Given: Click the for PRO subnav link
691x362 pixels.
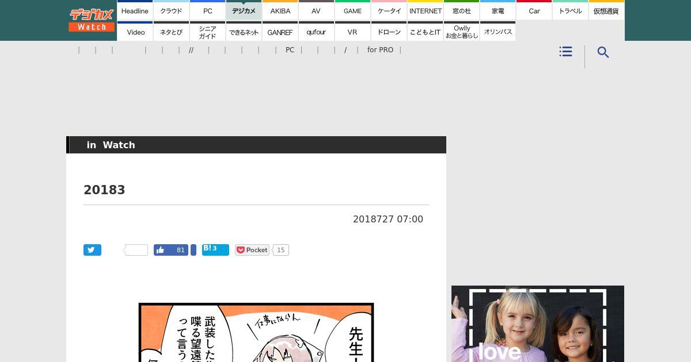Looking at the screenshot, I should (380, 50).
